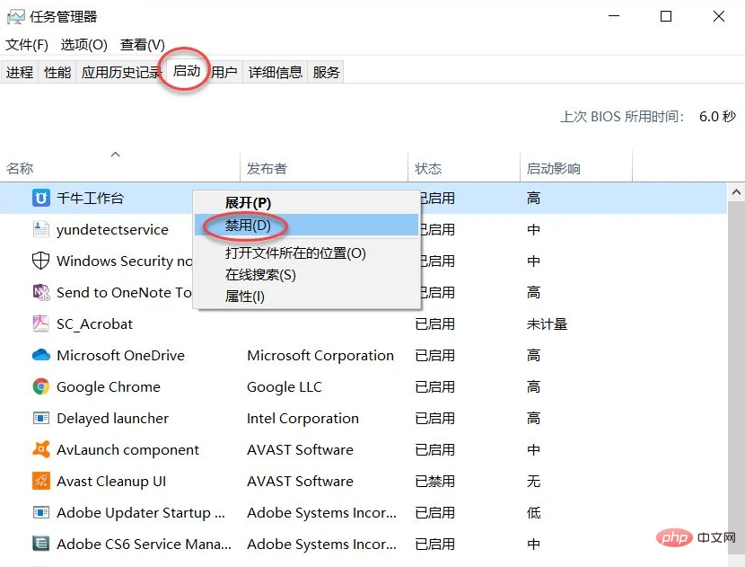
Task: Select the AvLaunch component entry
Action: point(127,449)
